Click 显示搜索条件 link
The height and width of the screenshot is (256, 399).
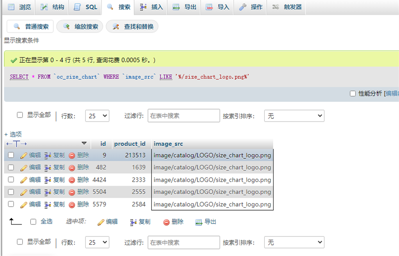[x=21, y=41]
